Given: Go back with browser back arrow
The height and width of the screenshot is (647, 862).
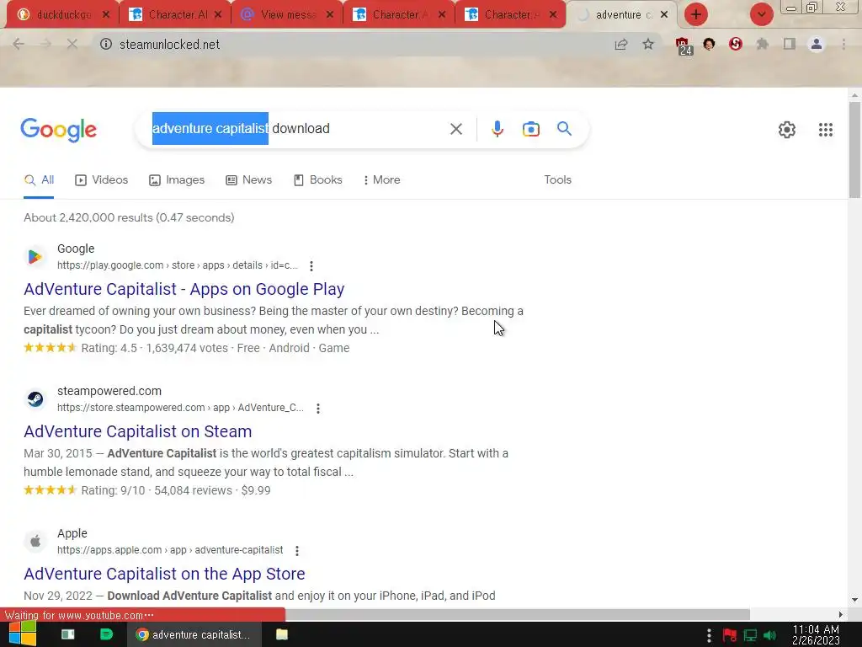Looking at the screenshot, I should (x=19, y=44).
